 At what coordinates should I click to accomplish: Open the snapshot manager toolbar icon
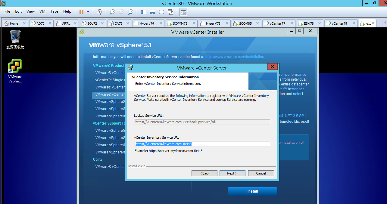coord(130,12)
